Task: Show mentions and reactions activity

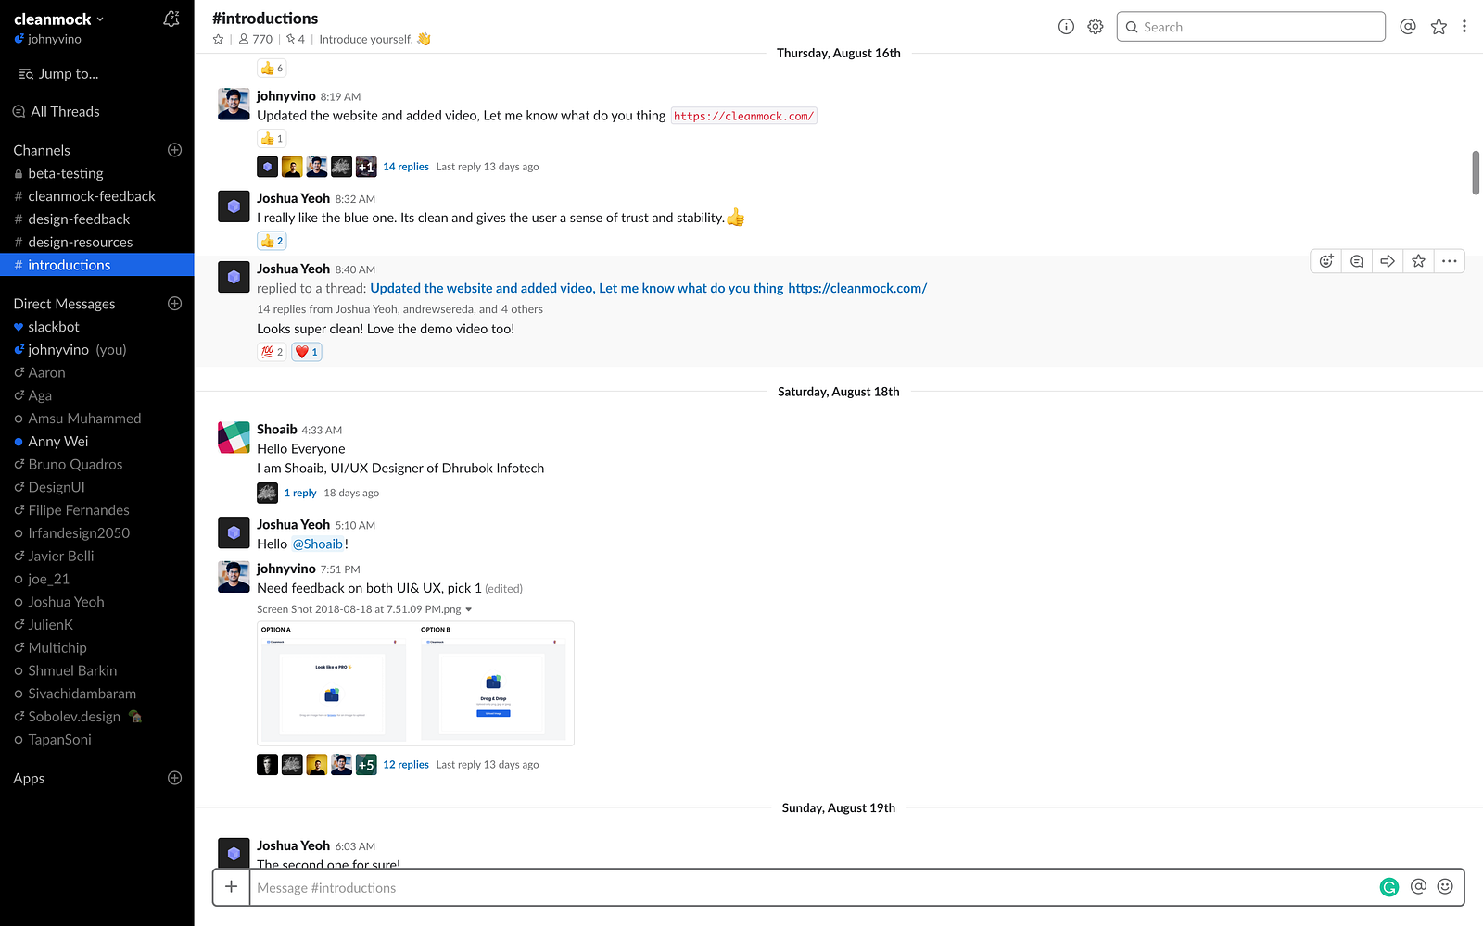Action: coord(1408,27)
